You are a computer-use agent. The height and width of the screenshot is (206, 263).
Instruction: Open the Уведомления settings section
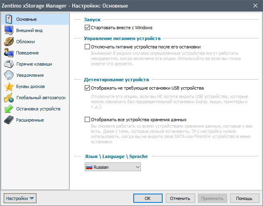coord(35,75)
